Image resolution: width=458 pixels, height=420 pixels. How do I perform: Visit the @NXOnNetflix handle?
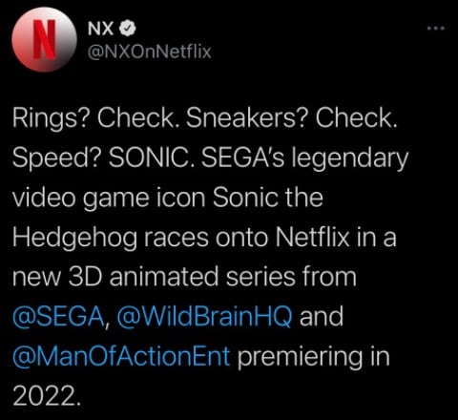(149, 52)
